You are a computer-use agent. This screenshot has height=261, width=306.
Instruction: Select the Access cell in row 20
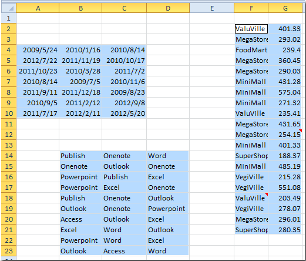[x=80, y=219]
